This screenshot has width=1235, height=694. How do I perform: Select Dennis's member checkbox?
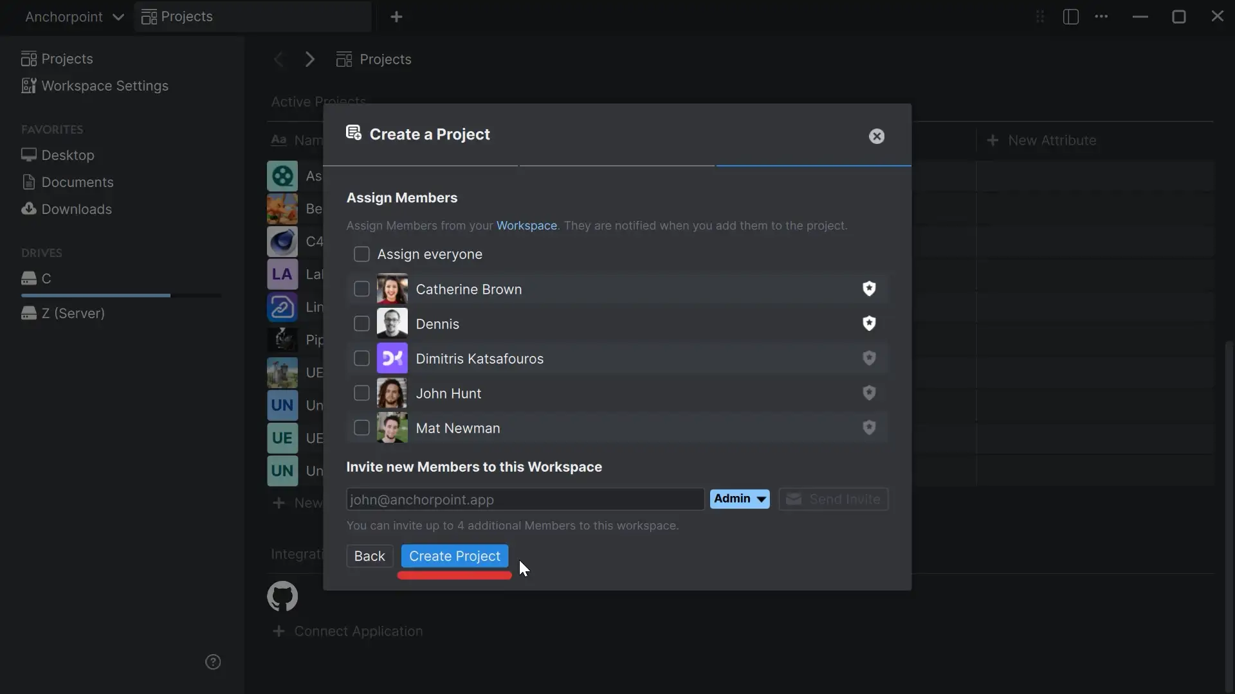point(361,323)
